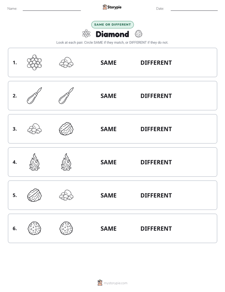The image size is (225, 292).
Task: Click the SAME OR DIFFERENT badge
Action: pyautogui.click(x=112, y=25)
